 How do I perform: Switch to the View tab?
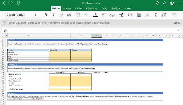click(x=128, y=9)
